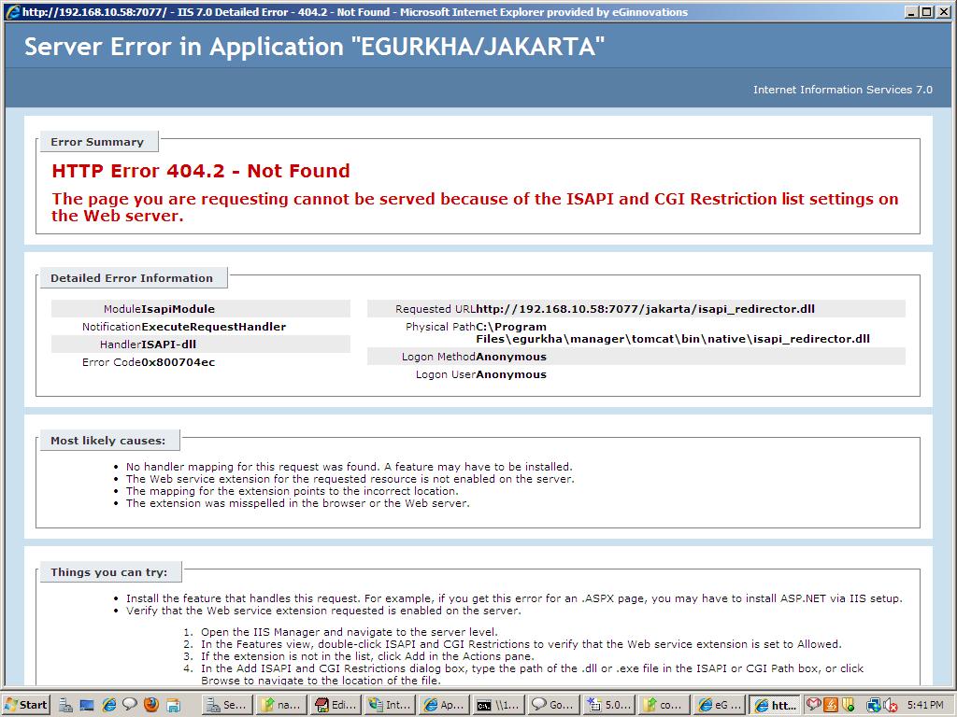The width and height of the screenshot is (957, 717).
Task: Click the 'Server Error in Application' page title
Action: [314, 47]
